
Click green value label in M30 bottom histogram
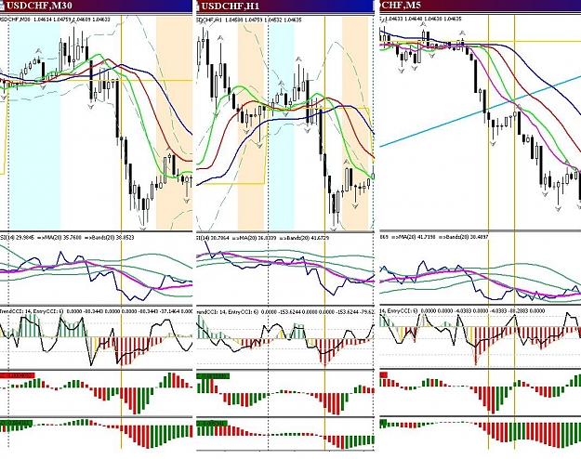pos(17,423)
